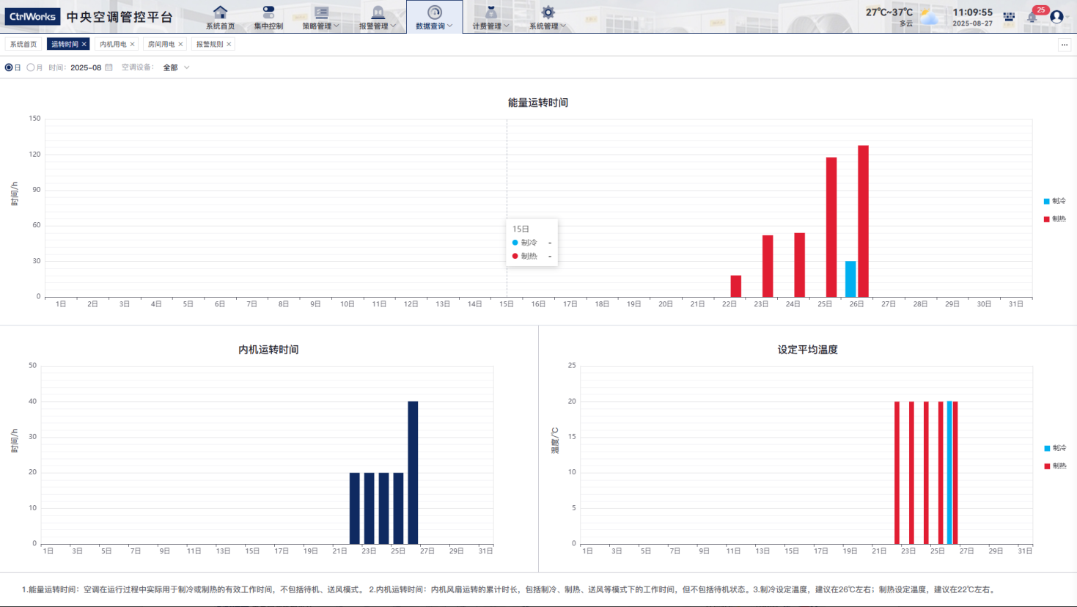Click the keyboard grid icon beside the clock
This screenshot has width=1077, height=607.
coord(1009,16)
